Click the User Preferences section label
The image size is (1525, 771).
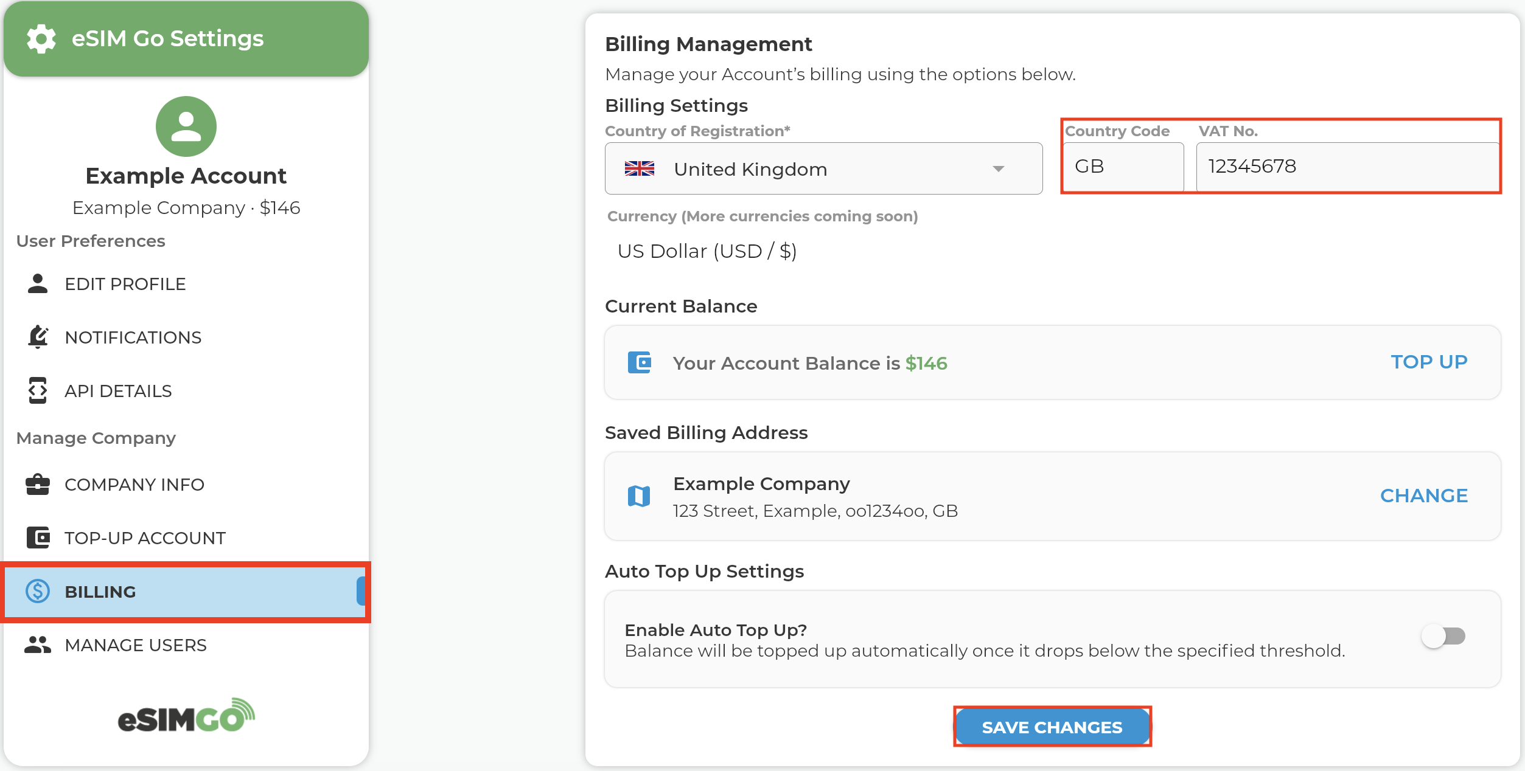pyautogui.click(x=91, y=241)
